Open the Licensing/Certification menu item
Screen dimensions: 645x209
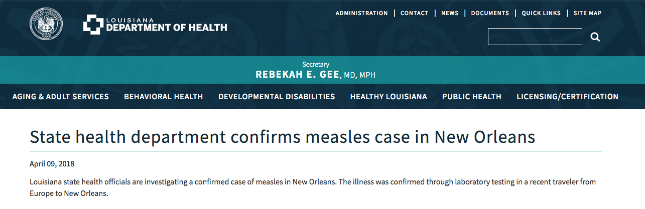click(568, 97)
